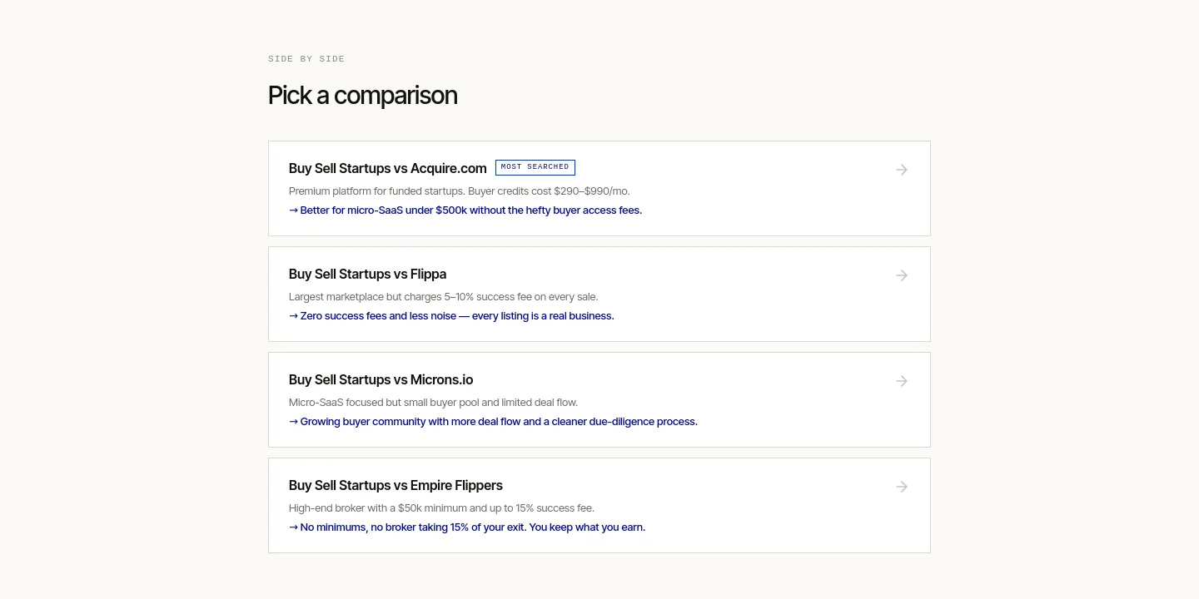This screenshot has width=1199, height=599.
Task: Open the Buy Sell Startups vs Flippa comparison
Action: pos(599,295)
